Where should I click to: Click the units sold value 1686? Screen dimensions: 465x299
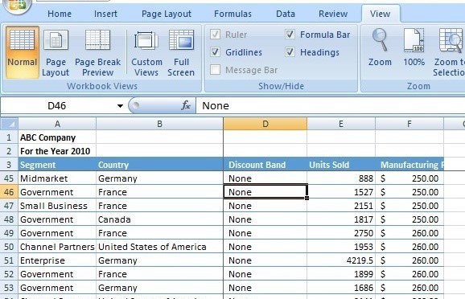pos(341,288)
